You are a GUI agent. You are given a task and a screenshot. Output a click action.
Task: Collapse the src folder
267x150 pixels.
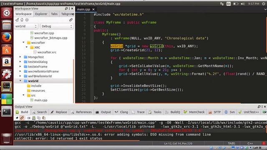tap(23, 95)
